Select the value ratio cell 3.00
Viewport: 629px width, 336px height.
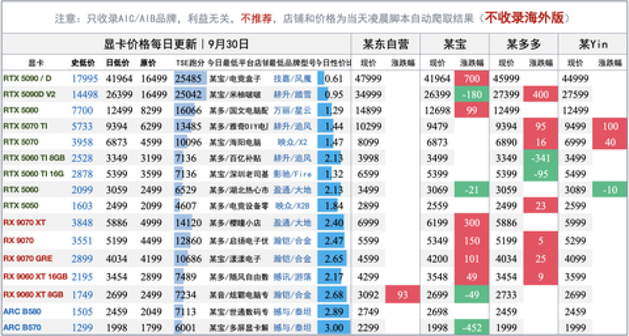click(333, 327)
